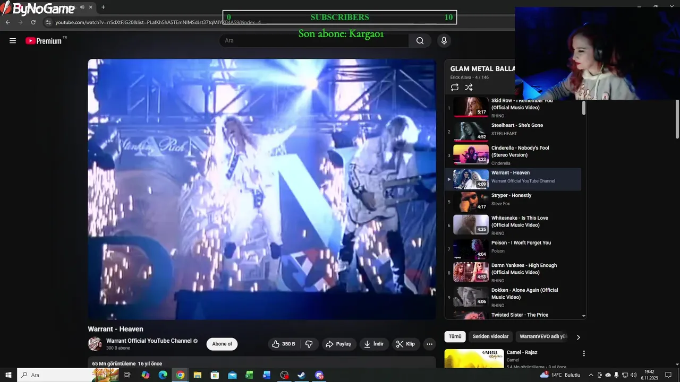680x382 pixels.
Task: Show more filter chips with right chevron
Action: coord(579,337)
